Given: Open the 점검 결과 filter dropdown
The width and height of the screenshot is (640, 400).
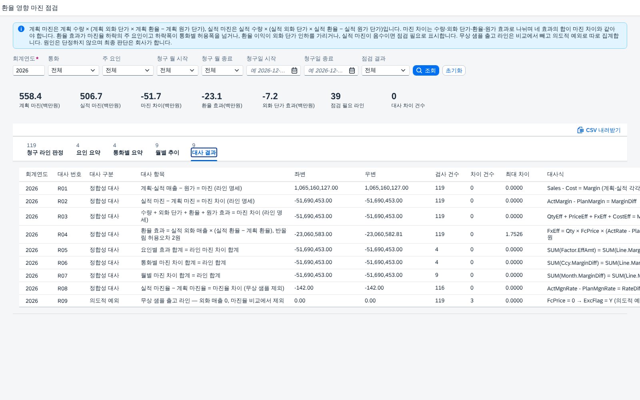Looking at the screenshot, I should (x=386, y=70).
